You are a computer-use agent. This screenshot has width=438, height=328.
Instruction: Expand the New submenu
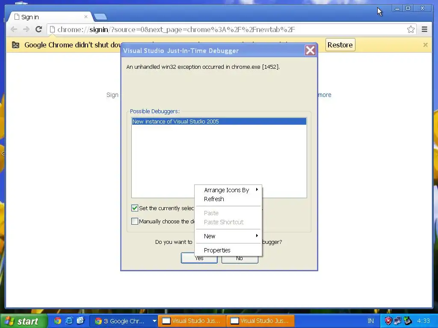228,236
